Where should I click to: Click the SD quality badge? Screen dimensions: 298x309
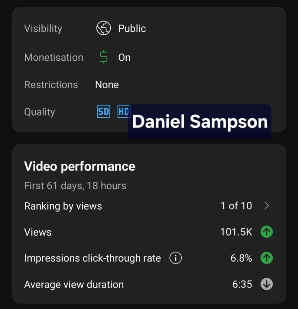point(103,112)
